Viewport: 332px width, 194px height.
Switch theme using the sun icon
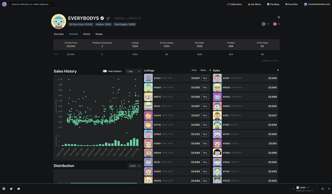(x=322, y=188)
